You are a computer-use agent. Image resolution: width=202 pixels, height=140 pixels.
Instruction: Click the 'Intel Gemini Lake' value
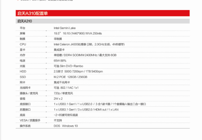[65, 28]
